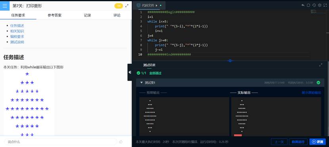329x147 pixels.
Task: Open editor settings gear icon
Action: 319,5
